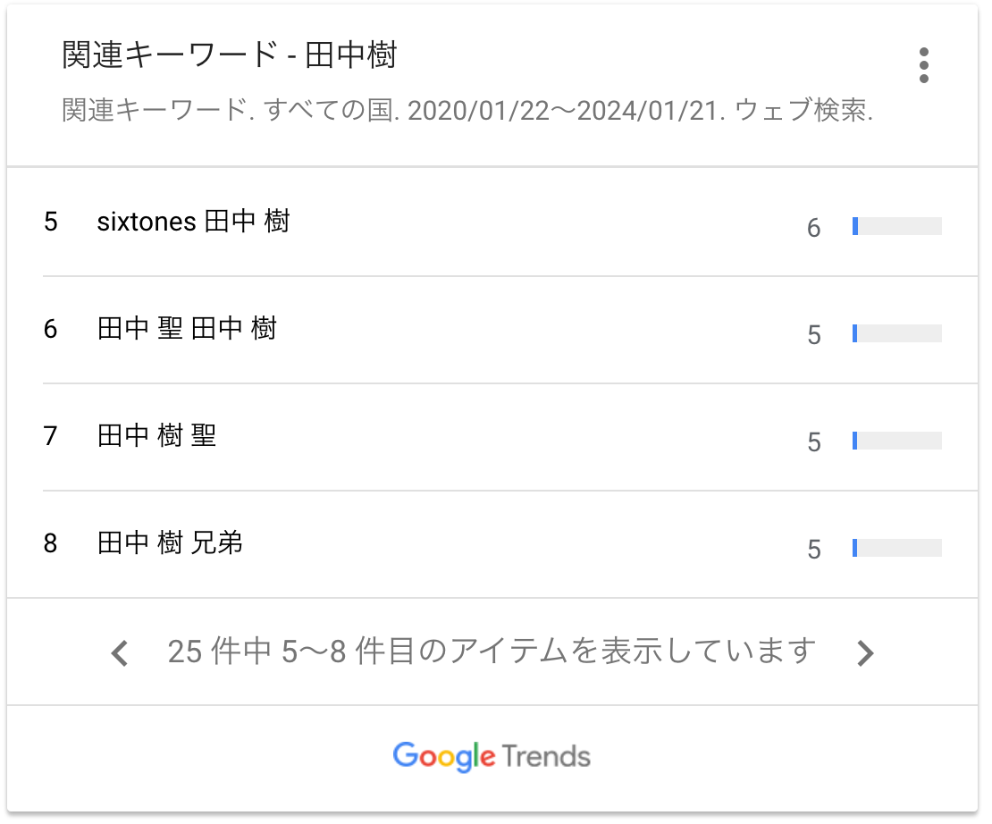Go to next page of related keywords
The height and width of the screenshot is (824, 992).
[865, 653]
